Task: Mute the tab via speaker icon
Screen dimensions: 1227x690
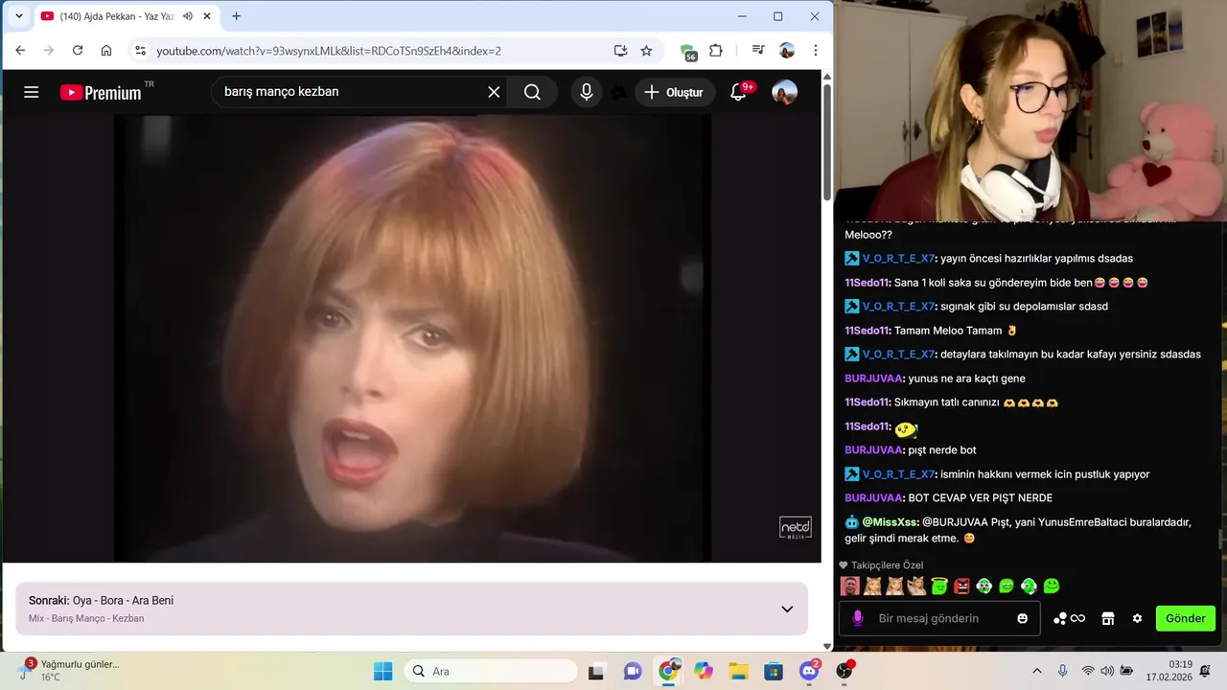Action: click(x=188, y=16)
